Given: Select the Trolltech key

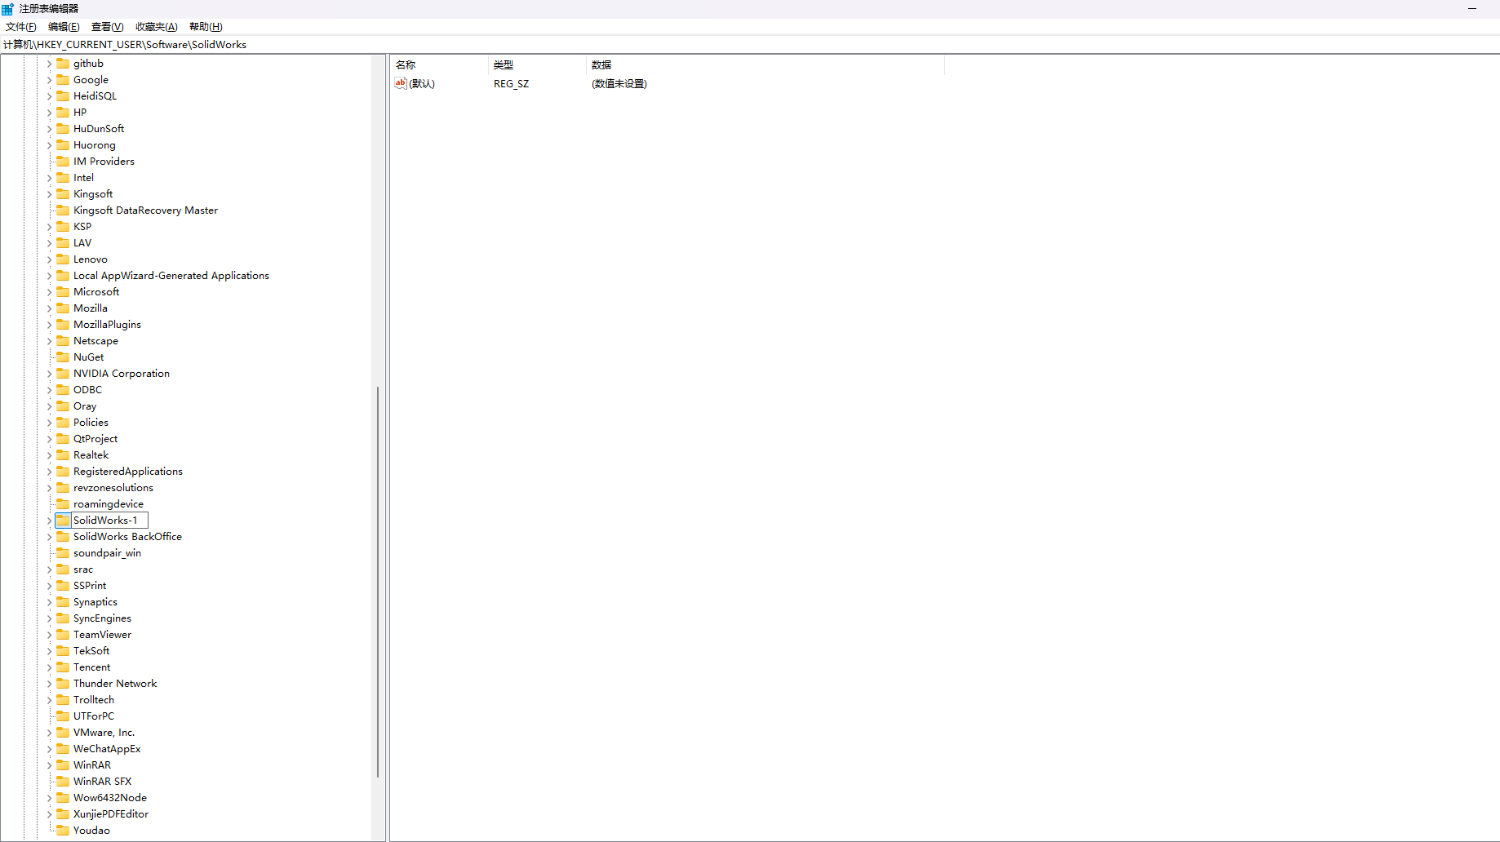Looking at the screenshot, I should click(94, 700).
